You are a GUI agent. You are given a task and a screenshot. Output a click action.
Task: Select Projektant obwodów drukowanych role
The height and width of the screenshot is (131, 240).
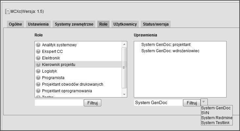(x=78, y=84)
